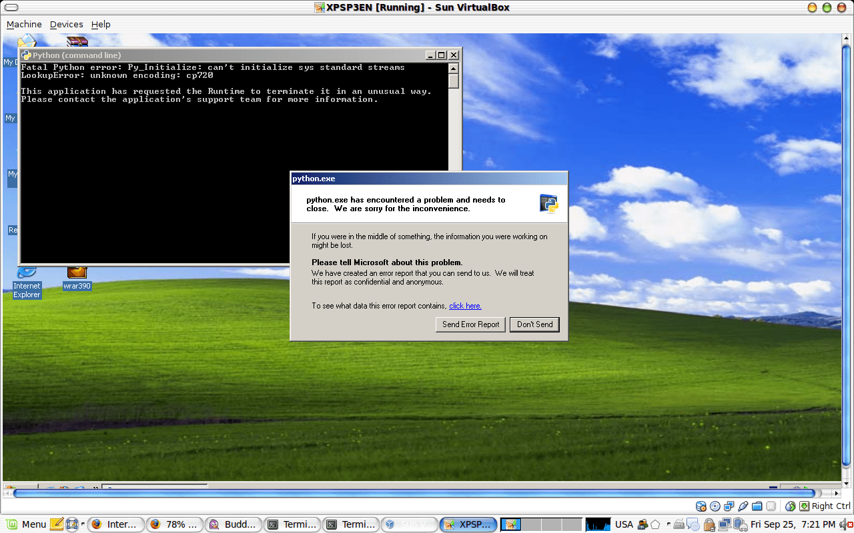Image resolution: width=854 pixels, height=533 pixels.
Task: Switch to first 'Termi...' taskbar window
Action: tap(292, 524)
